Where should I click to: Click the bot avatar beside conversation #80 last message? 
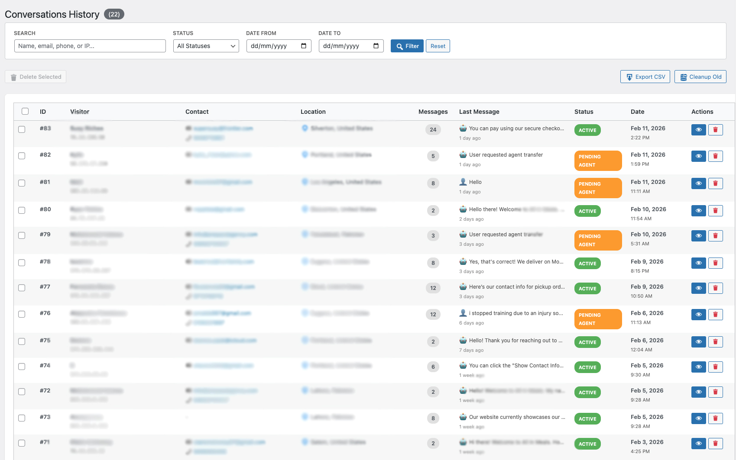point(463,209)
